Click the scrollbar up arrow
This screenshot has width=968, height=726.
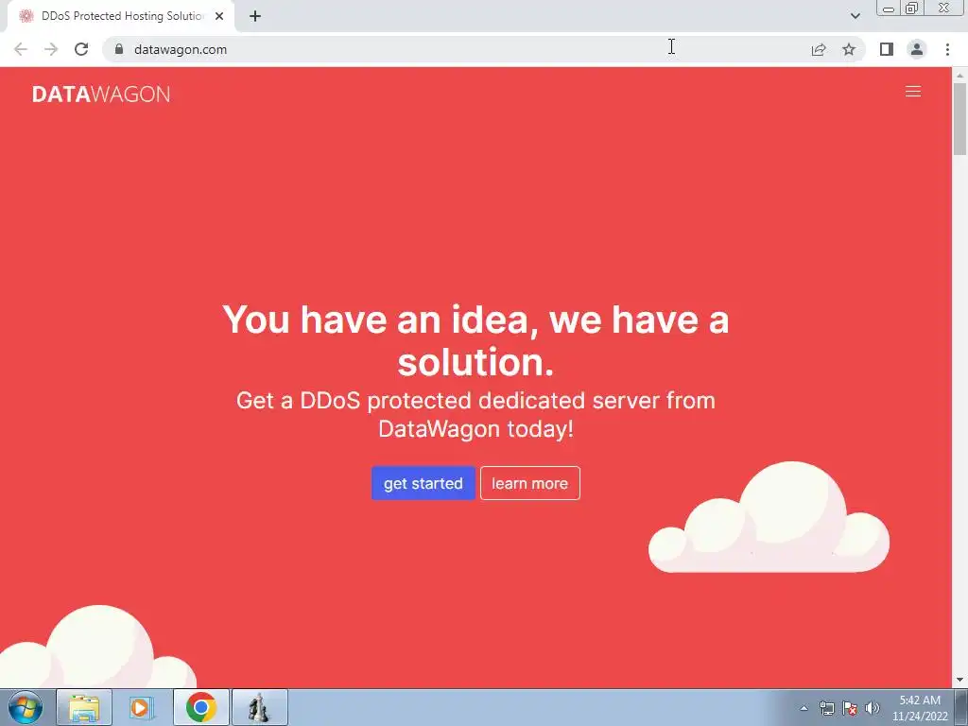[960, 75]
